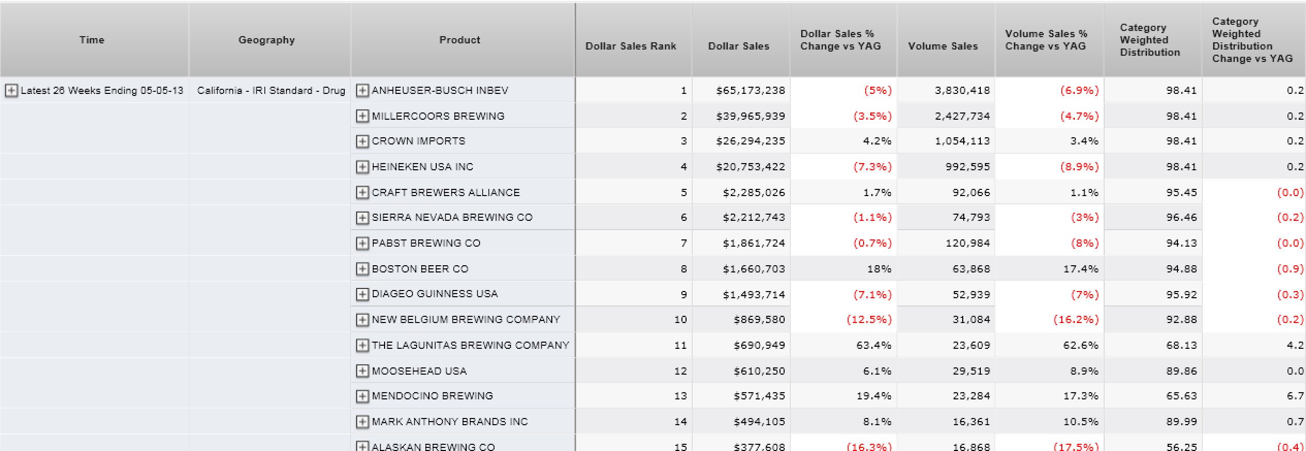The image size is (1306, 451).
Task: Select the $690,949 dollar sales cell
Action: point(741,345)
